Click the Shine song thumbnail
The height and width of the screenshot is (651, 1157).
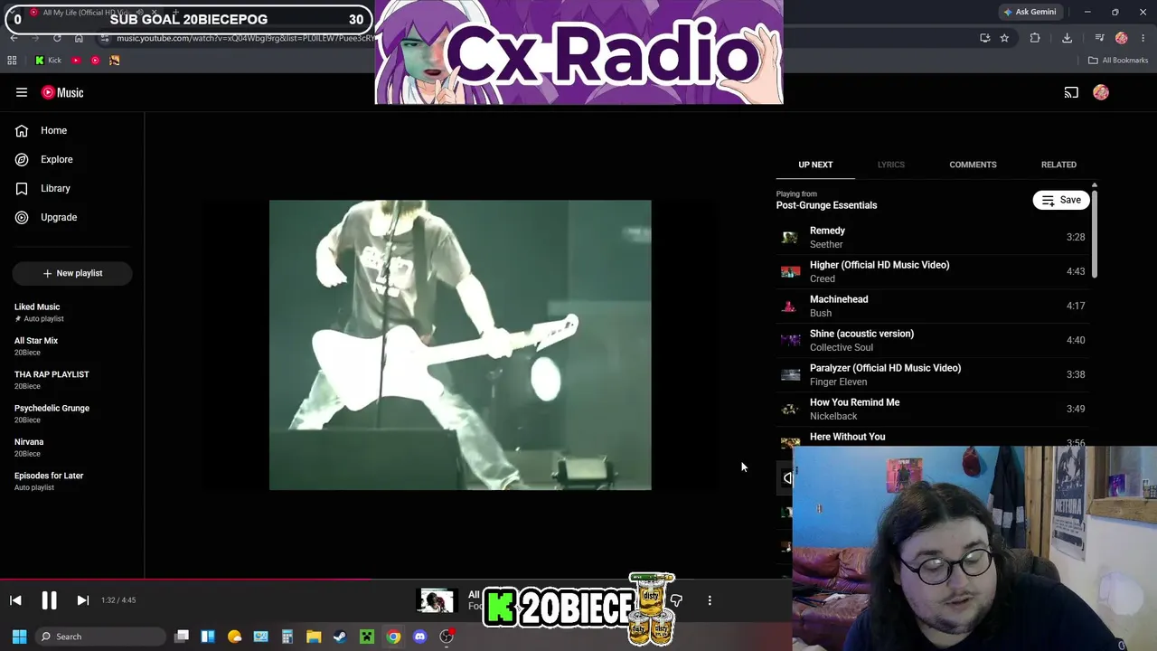pos(790,340)
